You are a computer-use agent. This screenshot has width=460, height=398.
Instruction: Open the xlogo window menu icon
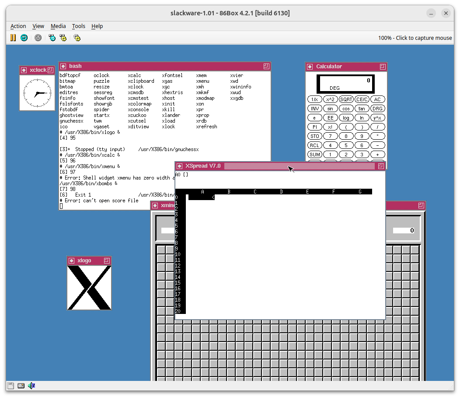tap(72, 261)
